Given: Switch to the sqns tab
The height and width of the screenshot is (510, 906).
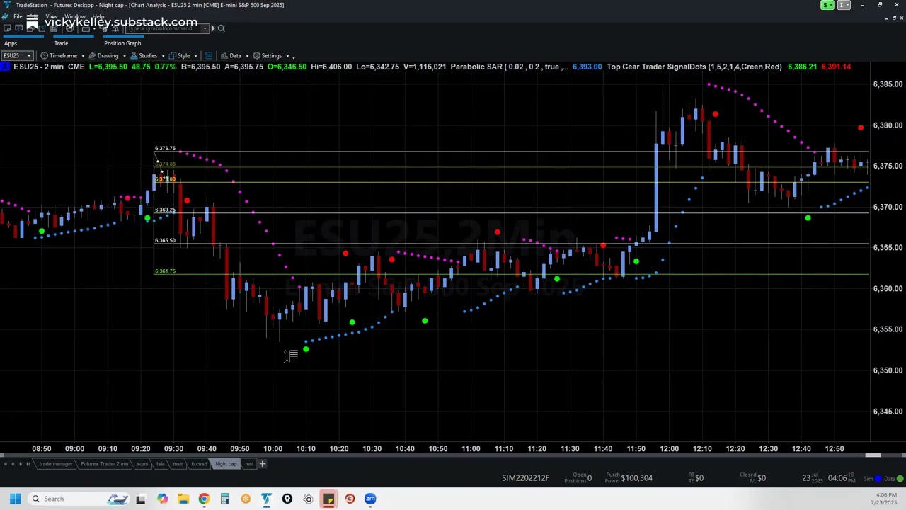Looking at the screenshot, I should point(142,464).
